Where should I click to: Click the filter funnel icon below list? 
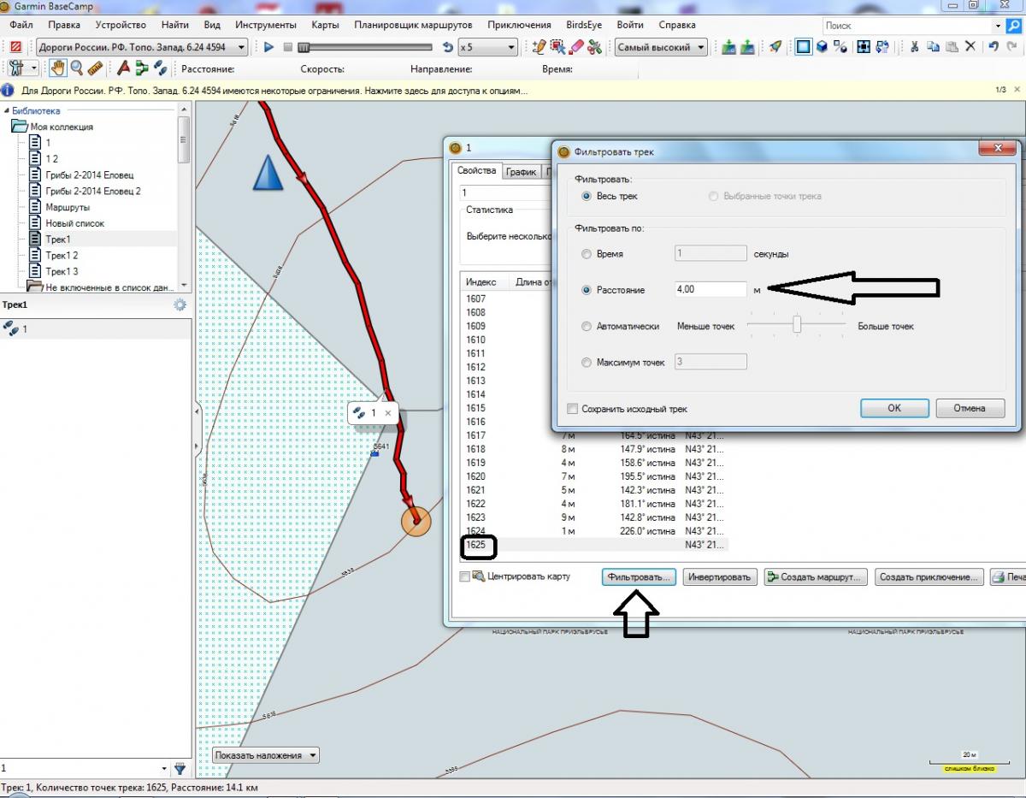point(180,768)
